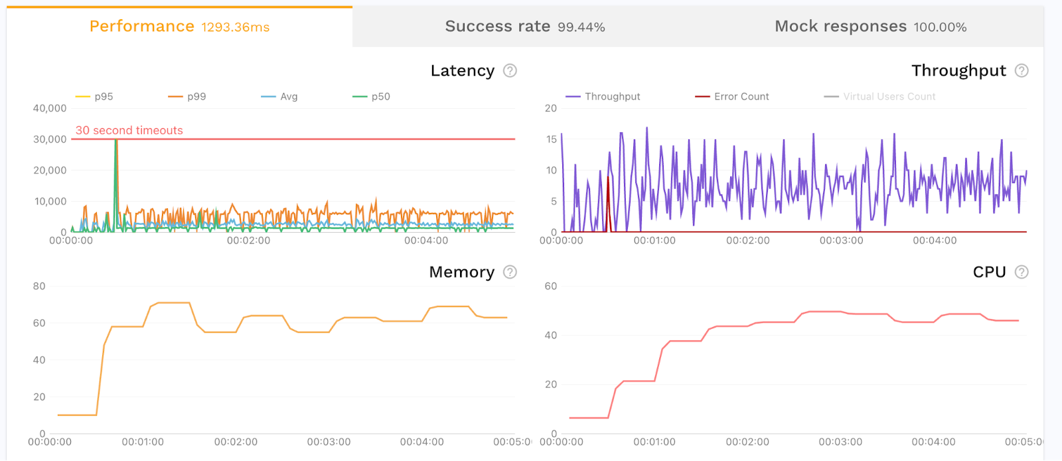Toggle the Avg legend series
Viewport: 1062px width, 461px height.
(279, 96)
